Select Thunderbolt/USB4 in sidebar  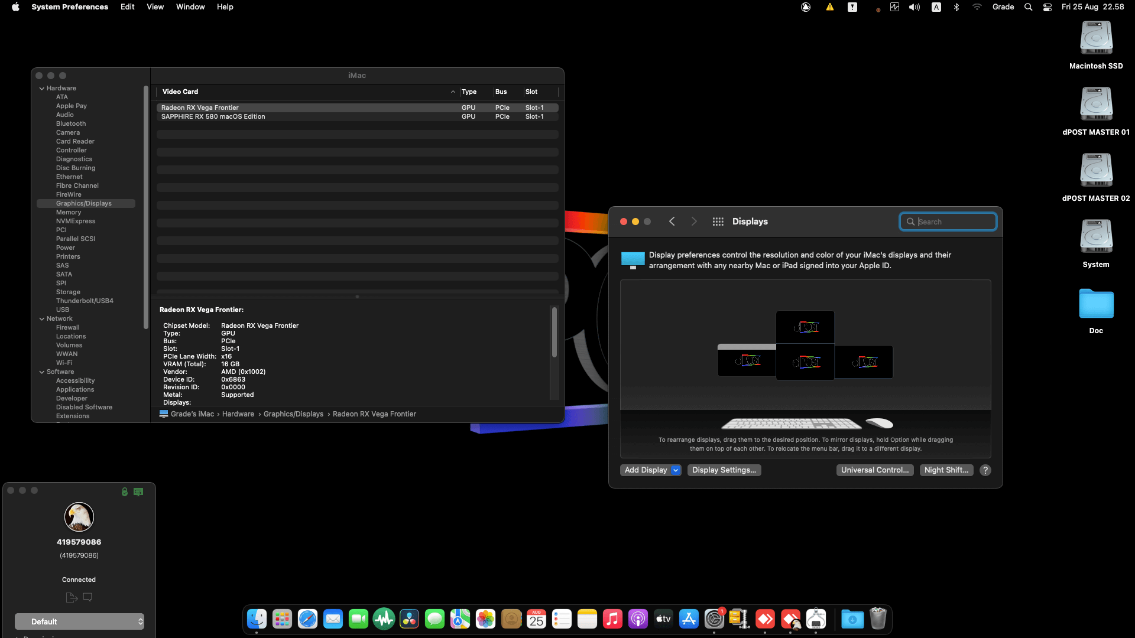coord(85,301)
